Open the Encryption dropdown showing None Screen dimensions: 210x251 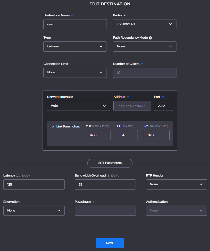pyautogui.click(x=34, y=210)
